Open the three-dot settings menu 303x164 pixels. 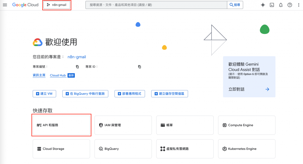[x=299, y=5]
